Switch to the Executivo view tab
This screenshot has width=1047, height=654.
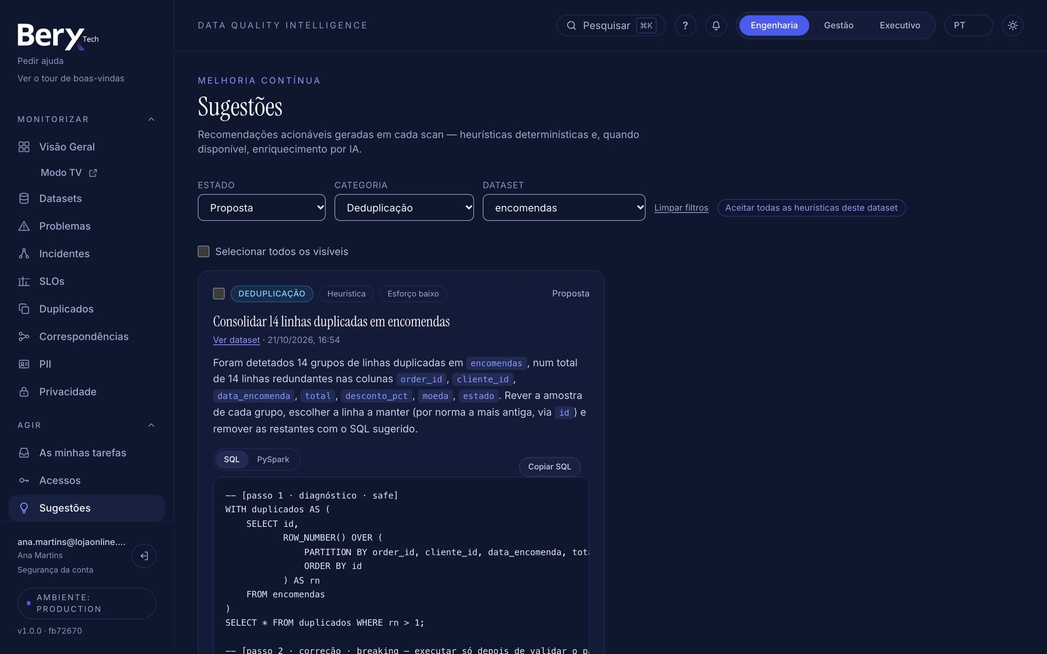tap(900, 25)
